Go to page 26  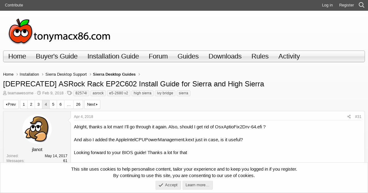click(78, 104)
